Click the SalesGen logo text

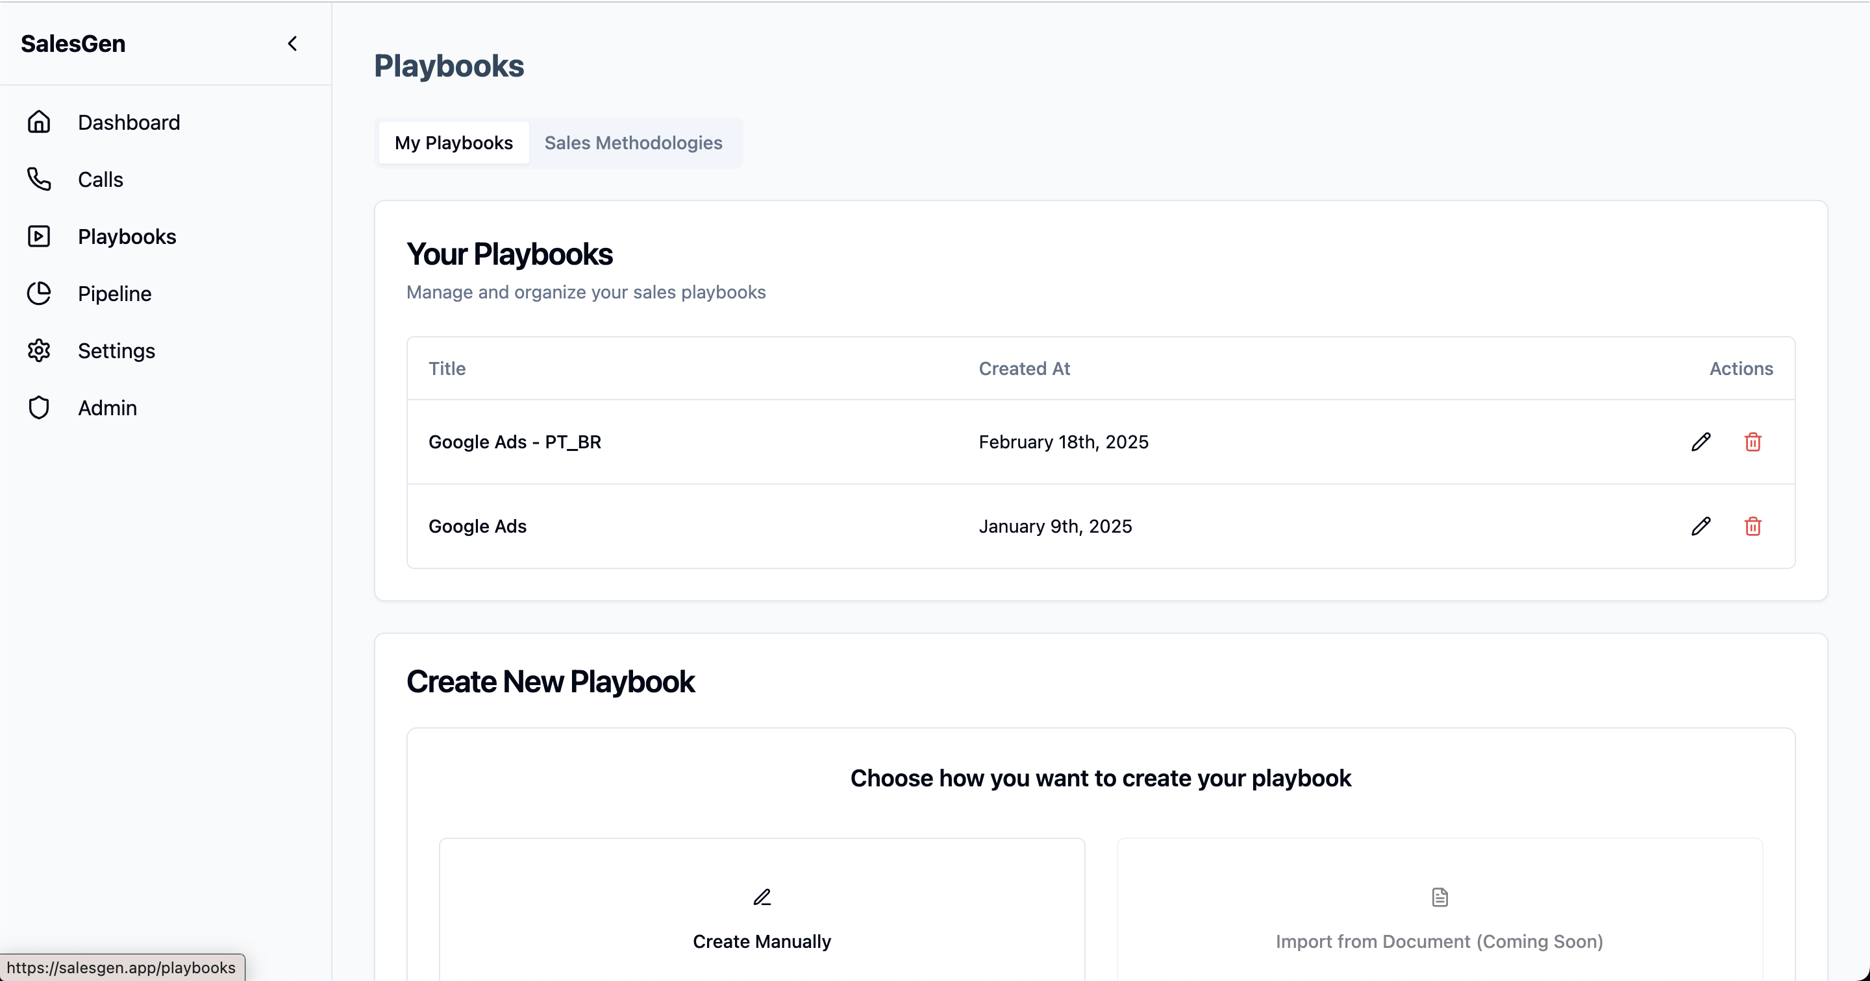[x=73, y=43]
